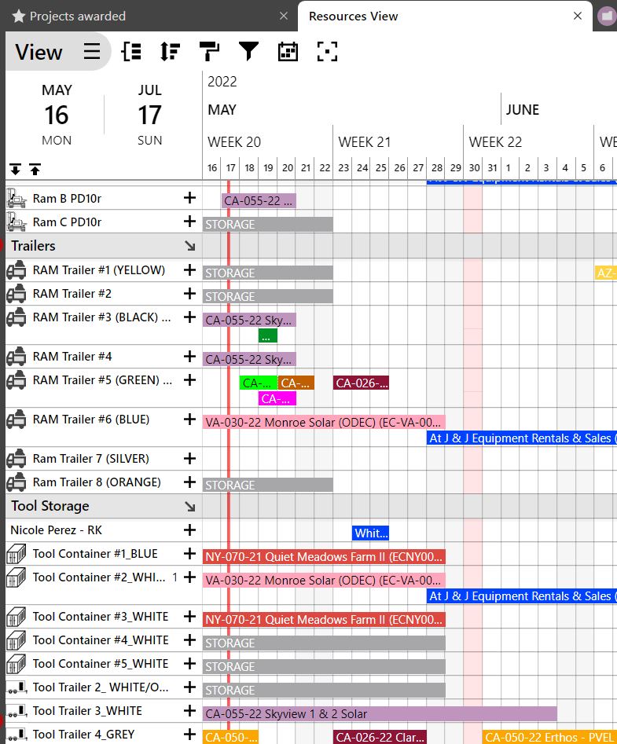The width and height of the screenshot is (617, 744).
Task: Click the JUNE month header
Action: 522,110
